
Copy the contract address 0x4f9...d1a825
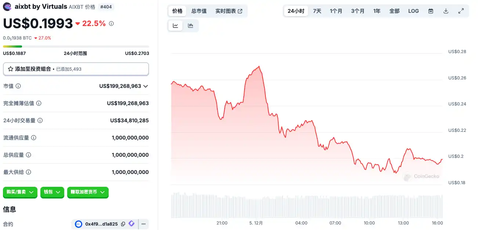click(123, 224)
